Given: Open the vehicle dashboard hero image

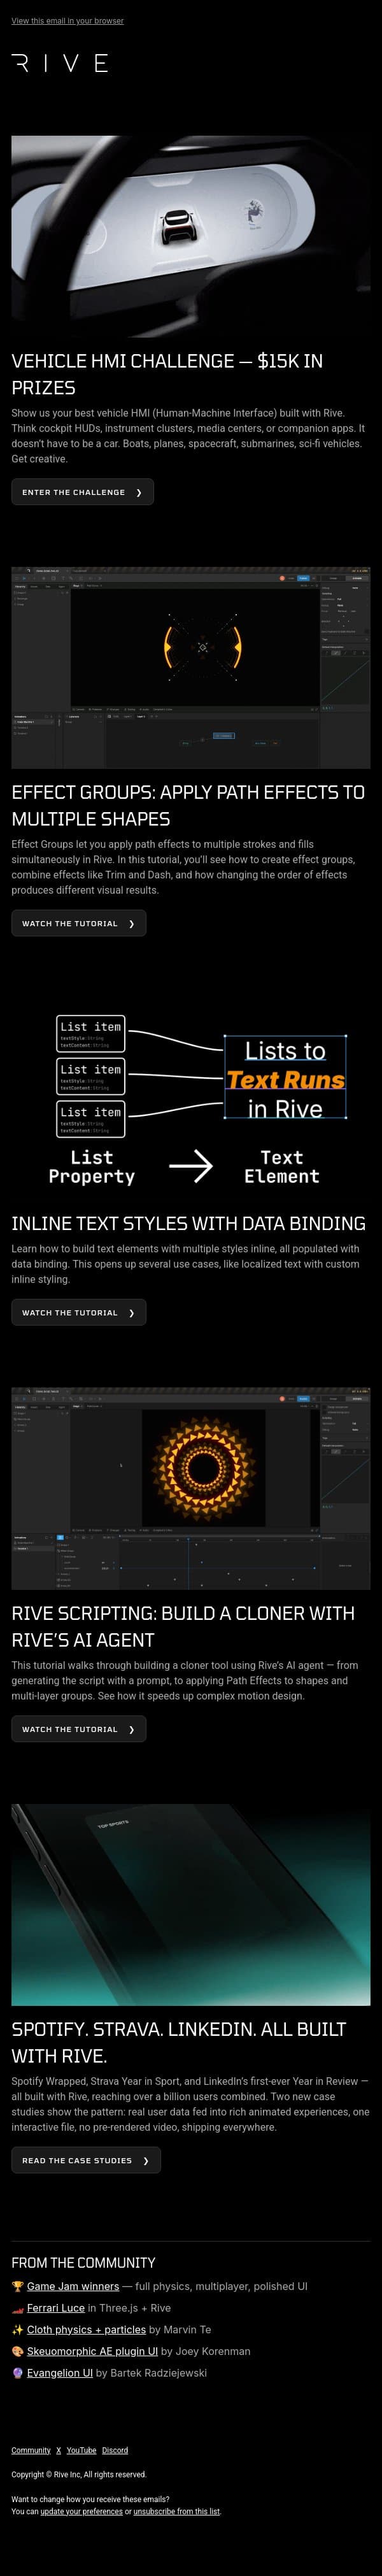Looking at the screenshot, I should 191,236.
